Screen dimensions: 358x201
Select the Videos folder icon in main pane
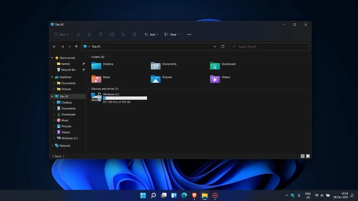(x=215, y=79)
